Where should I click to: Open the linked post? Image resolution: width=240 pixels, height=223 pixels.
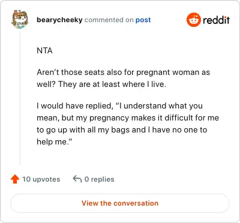coord(143,20)
